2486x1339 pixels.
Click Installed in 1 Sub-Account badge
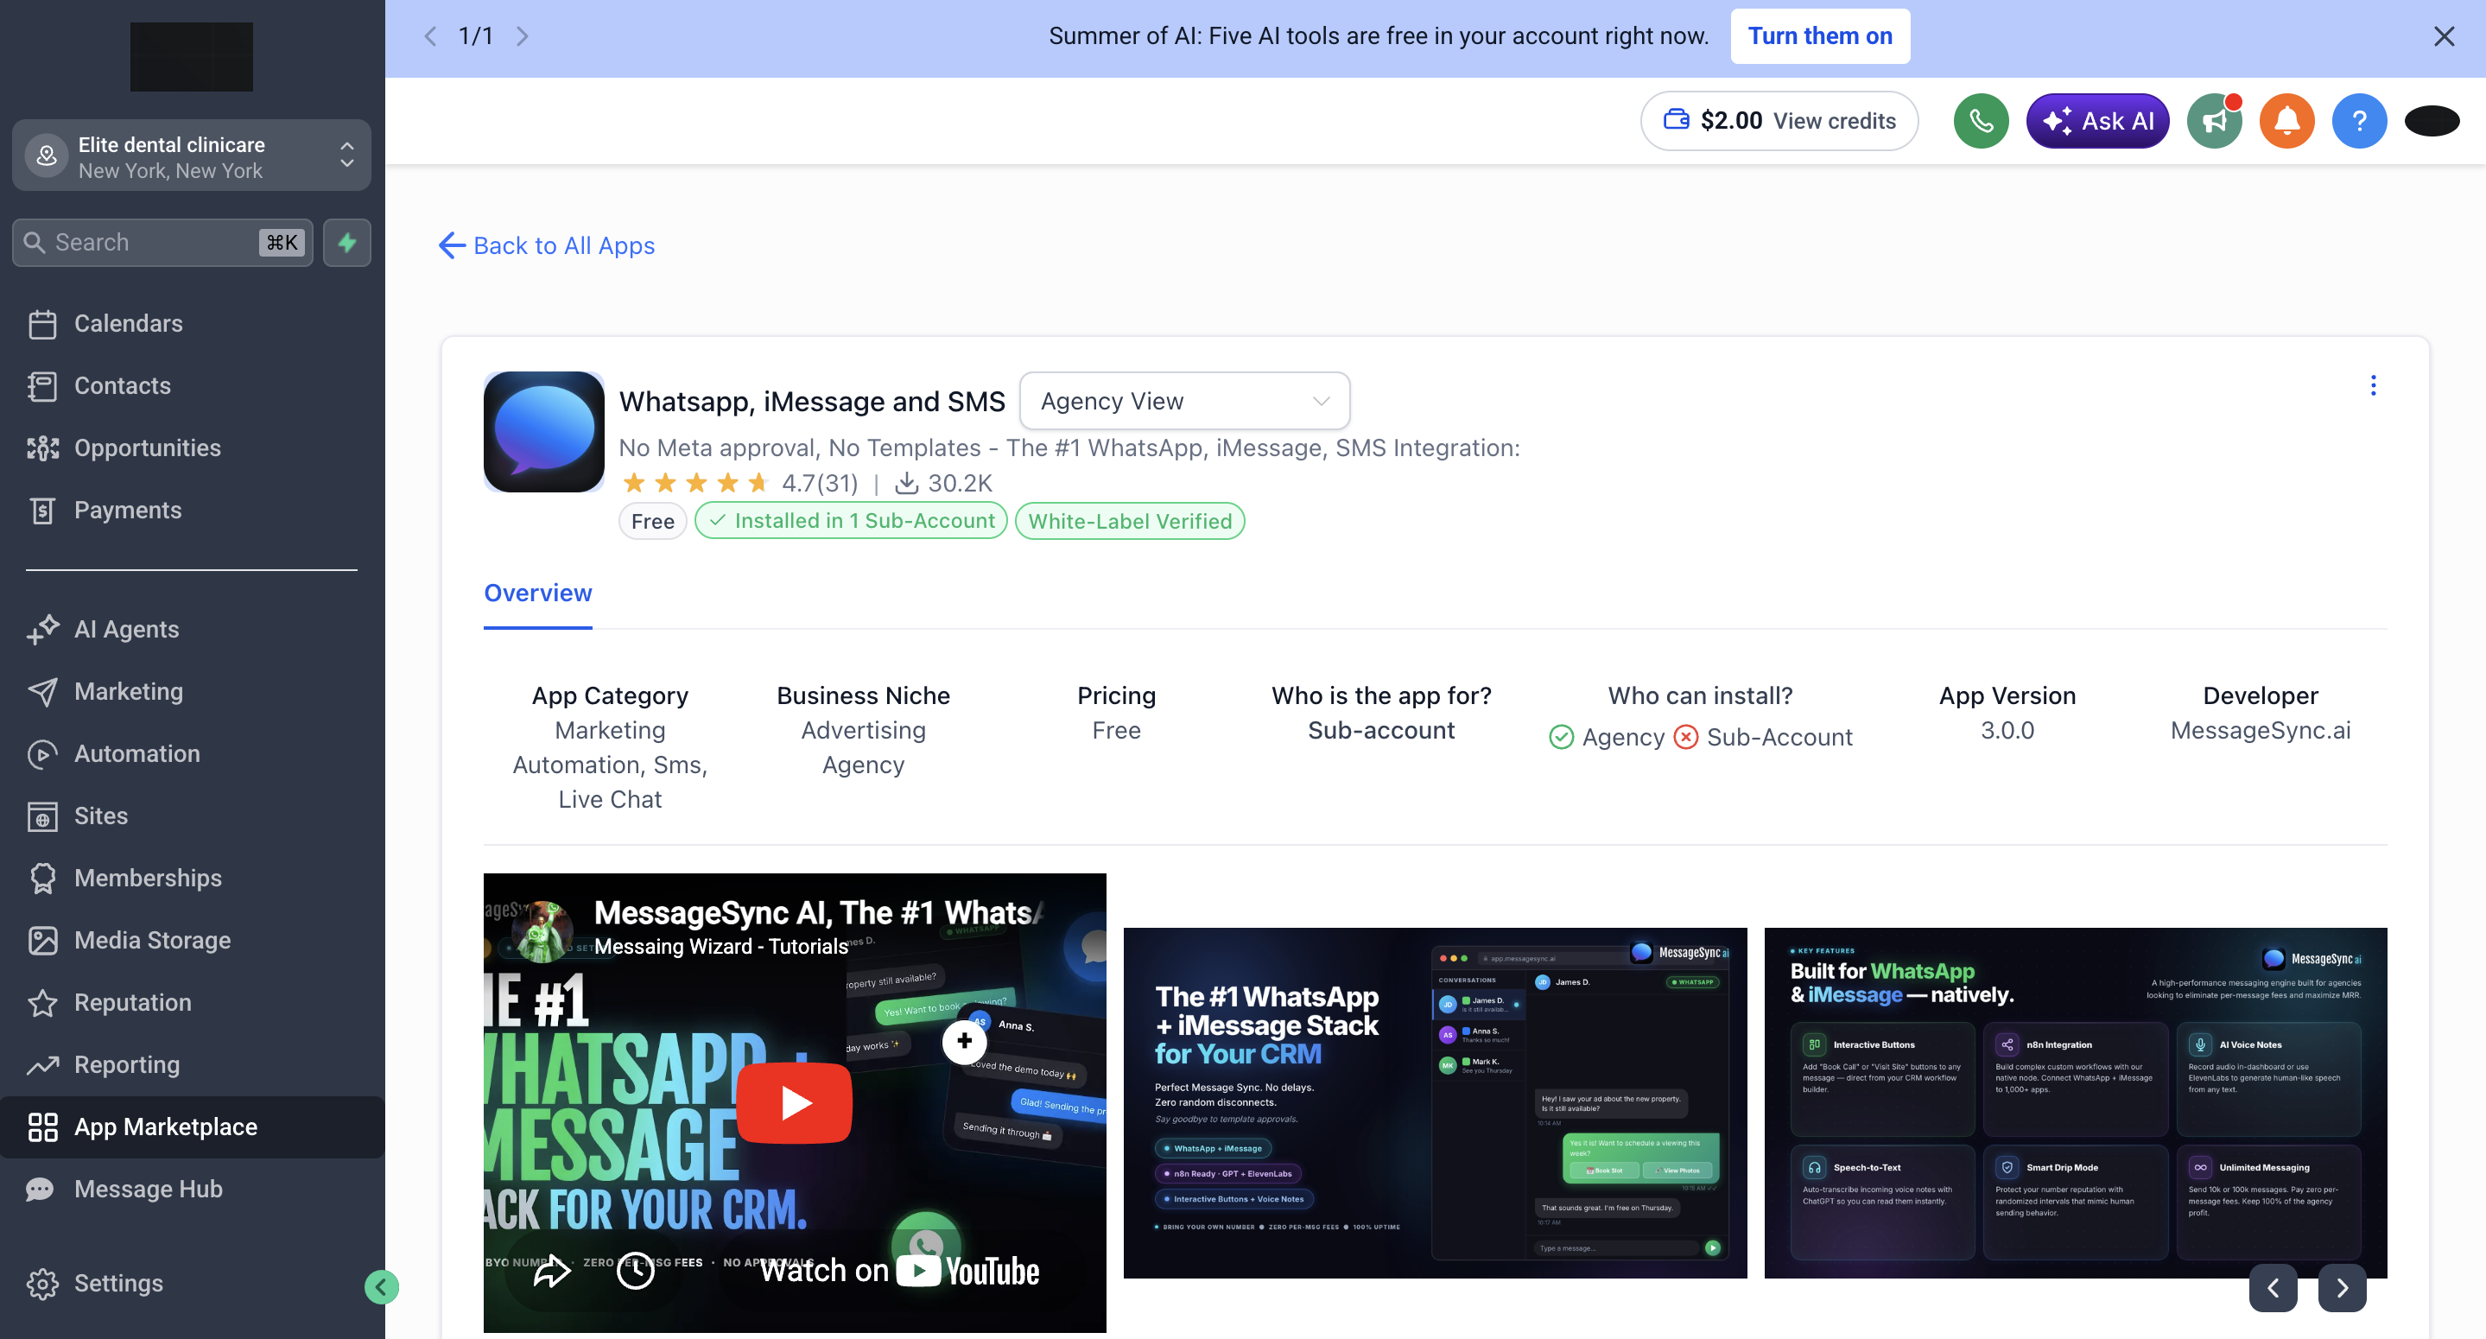[x=851, y=521]
